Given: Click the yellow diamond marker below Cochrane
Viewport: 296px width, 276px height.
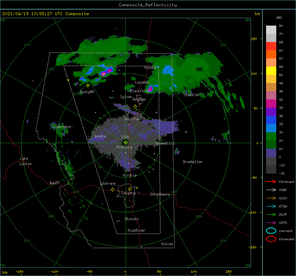Looking at the screenshot, I should click(x=112, y=189).
